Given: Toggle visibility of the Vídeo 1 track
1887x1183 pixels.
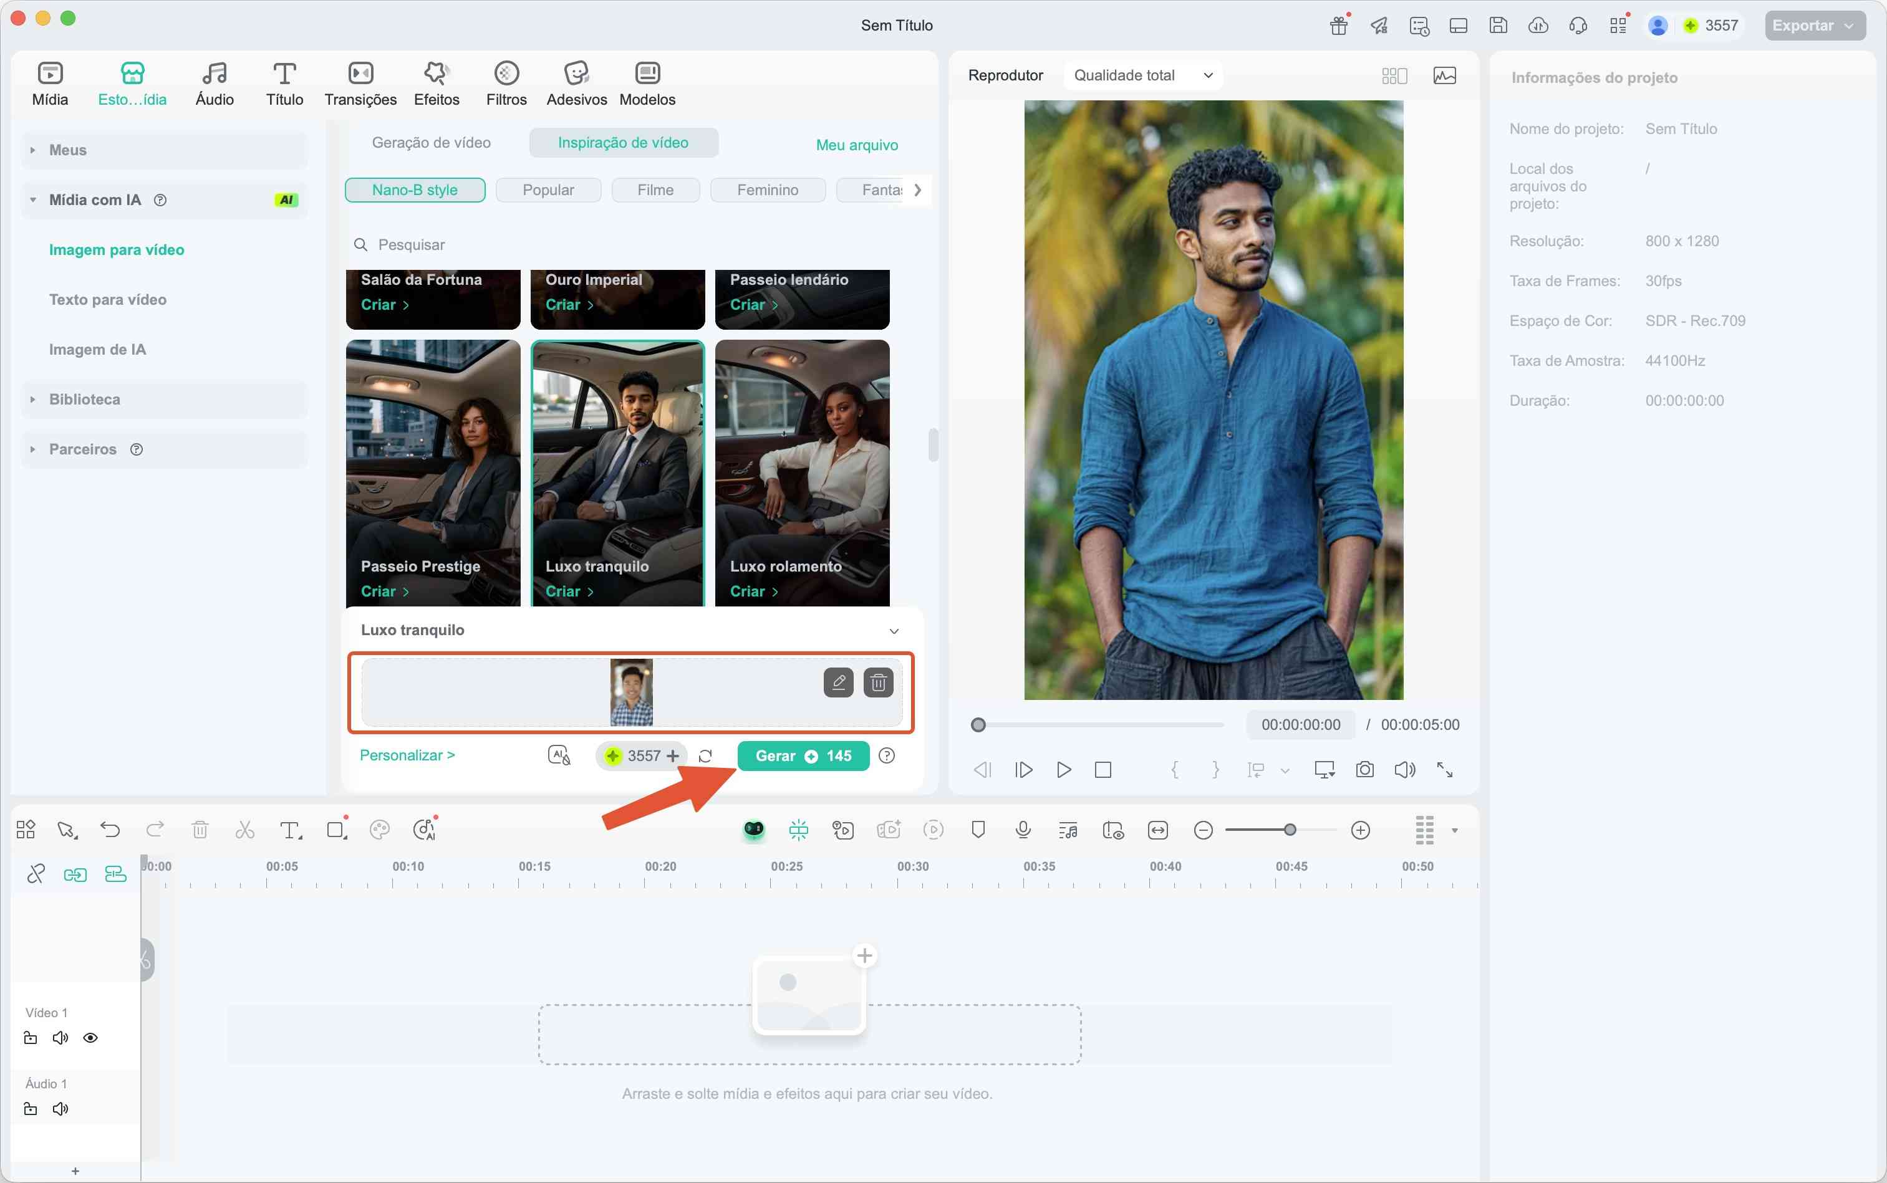Looking at the screenshot, I should click(91, 1038).
